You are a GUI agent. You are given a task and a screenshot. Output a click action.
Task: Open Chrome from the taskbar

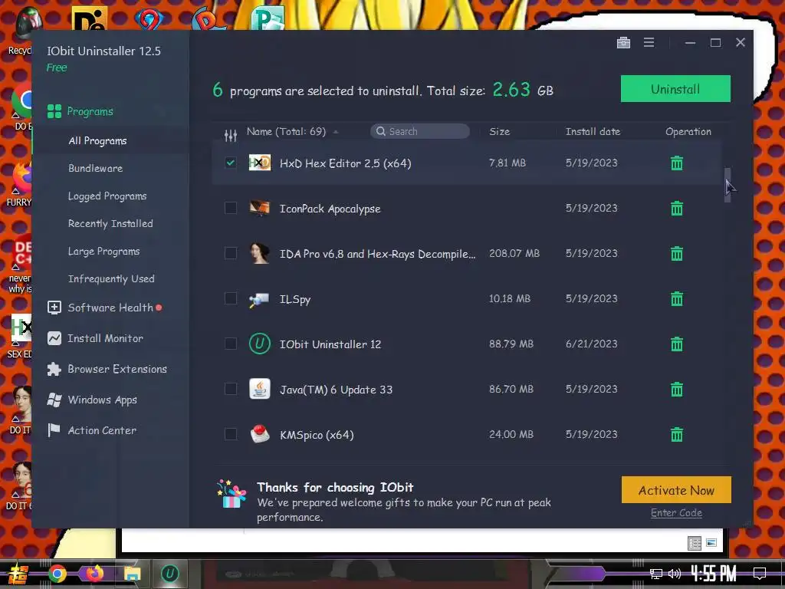tap(57, 574)
